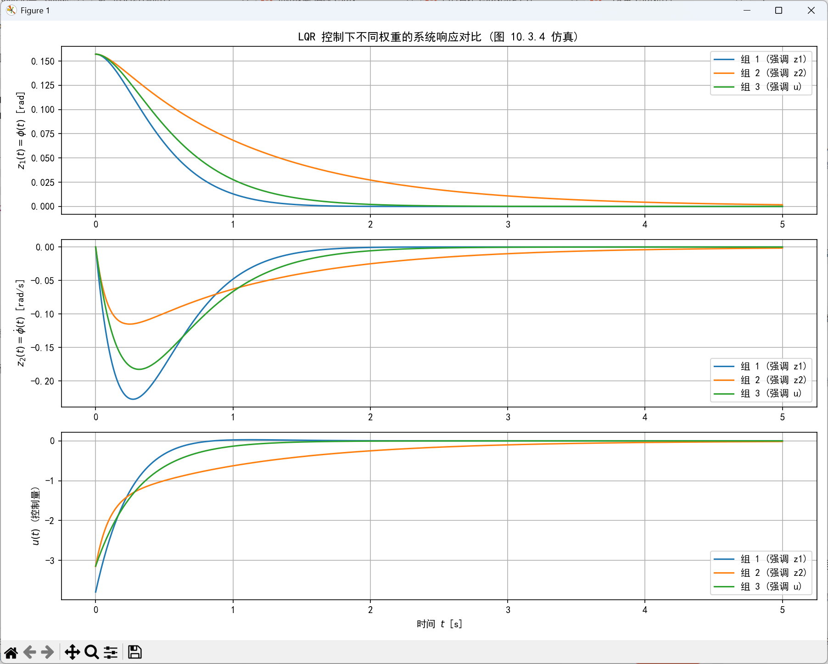Screen dimensions: 828x664
Task: Click the top plot y-axis label z1(t) [rad]
Action: 21,130
